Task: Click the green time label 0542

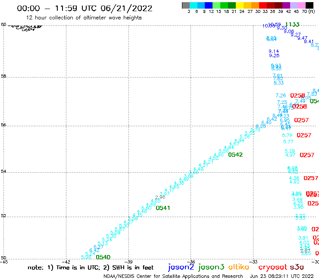Action: pyautogui.click(x=235, y=155)
